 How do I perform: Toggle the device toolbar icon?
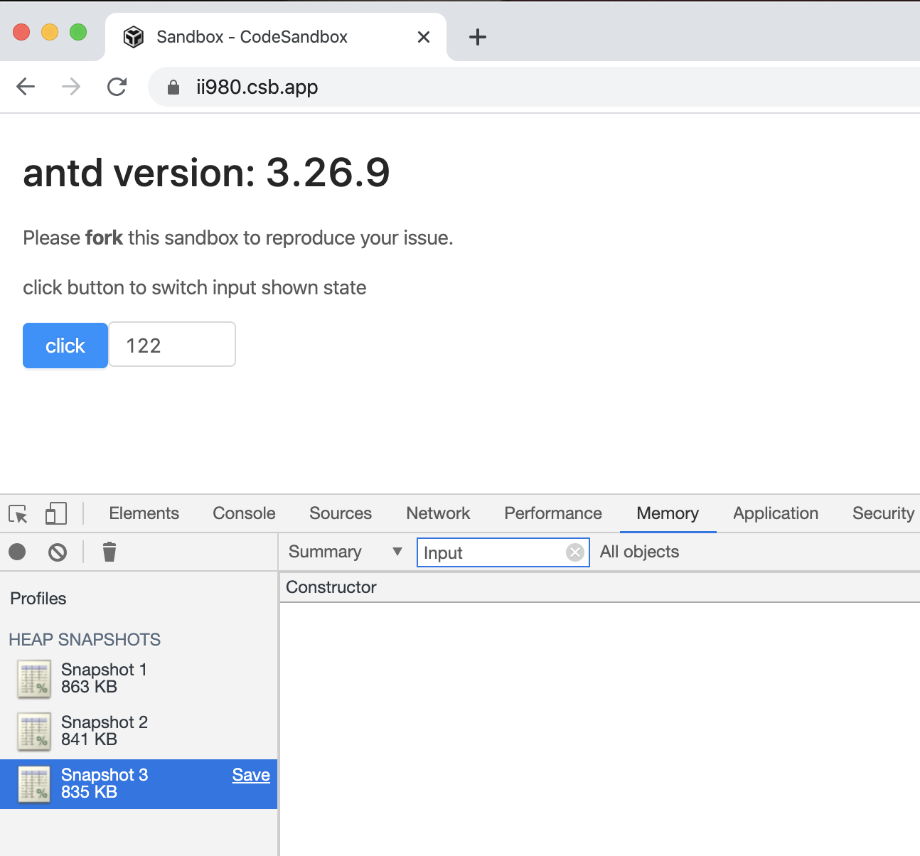(55, 513)
